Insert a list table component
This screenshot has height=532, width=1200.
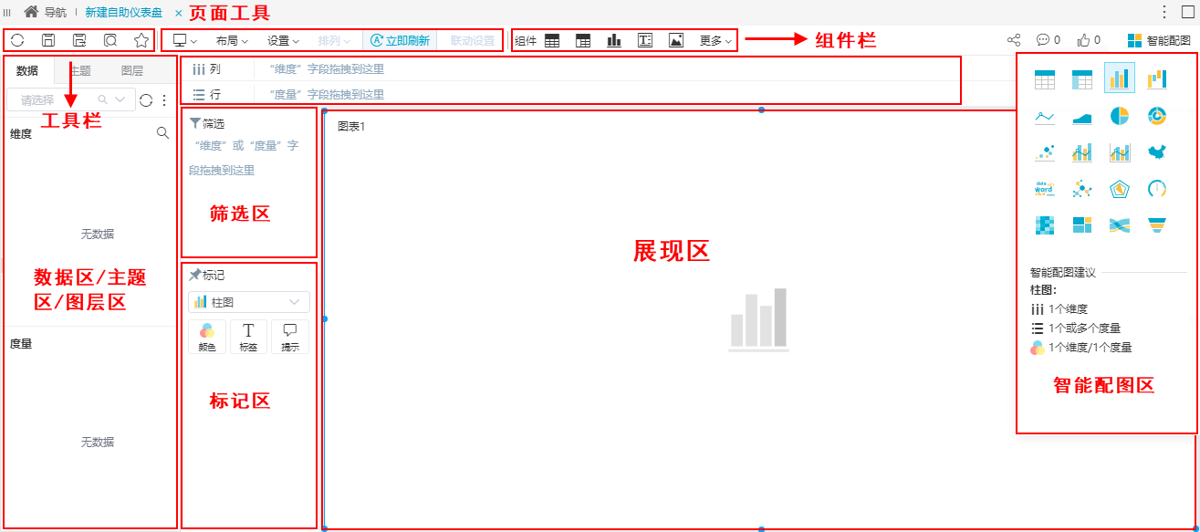552,41
